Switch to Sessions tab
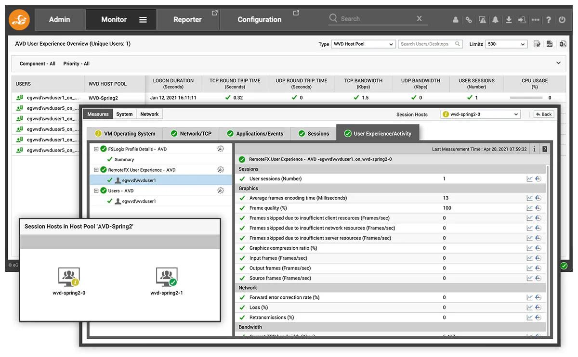 tap(314, 133)
